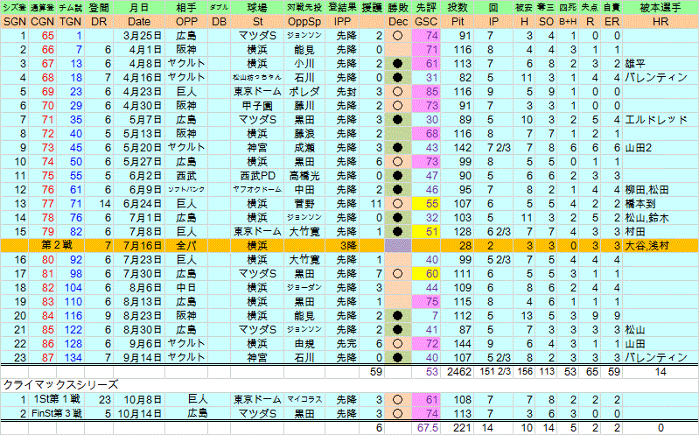Select the opponent cell 西武
699x435 pixels.
pos(186,176)
